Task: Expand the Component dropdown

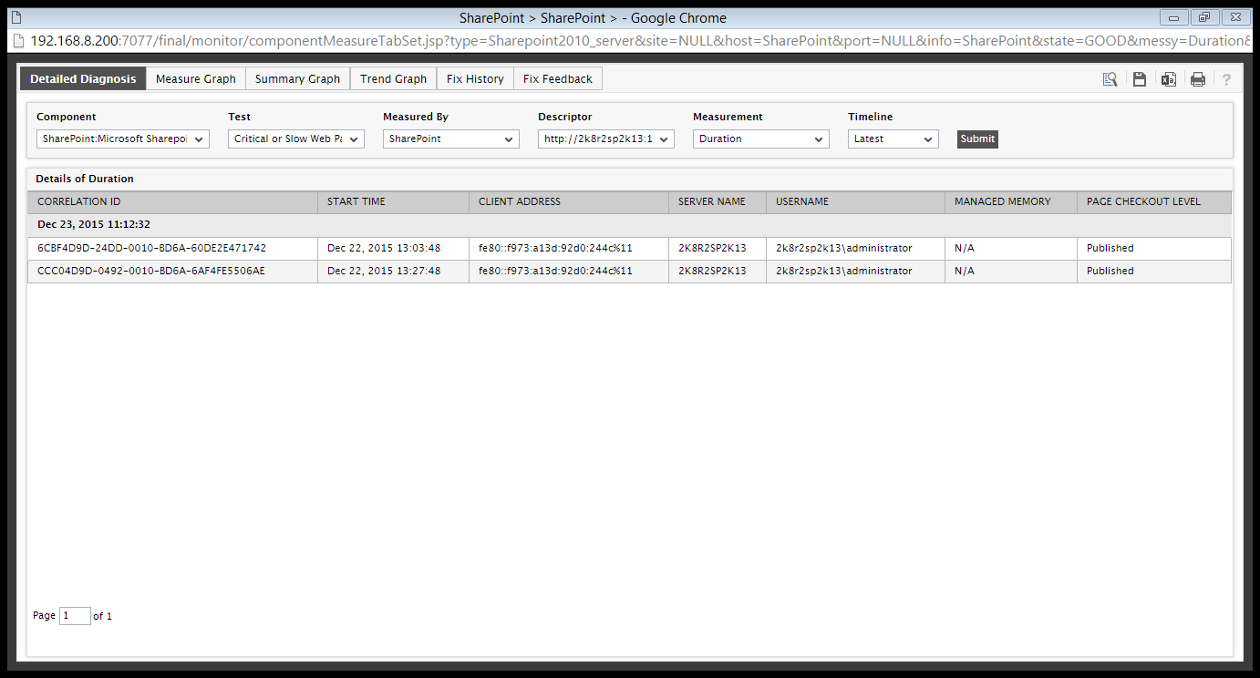Action: [x=123, y=139]
